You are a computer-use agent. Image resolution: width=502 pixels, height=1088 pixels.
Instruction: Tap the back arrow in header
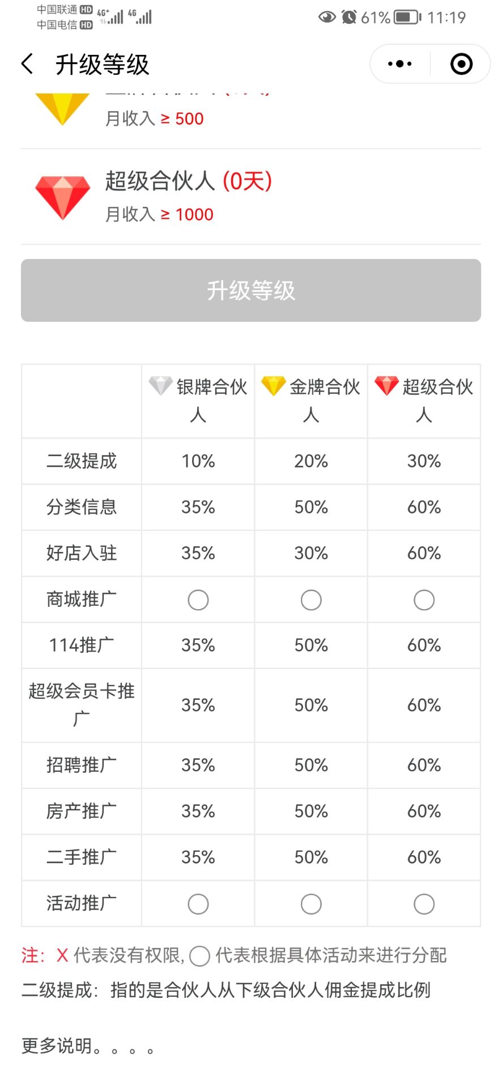click(27, 64)
